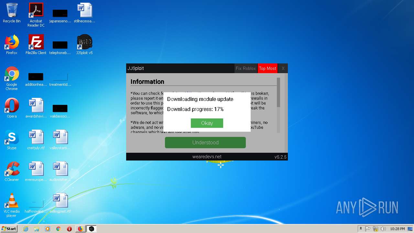The height and width of the screenshot is (233, 414).
Task: Switch to JJSploit taskbar button
Action: (x=92, y=229)
